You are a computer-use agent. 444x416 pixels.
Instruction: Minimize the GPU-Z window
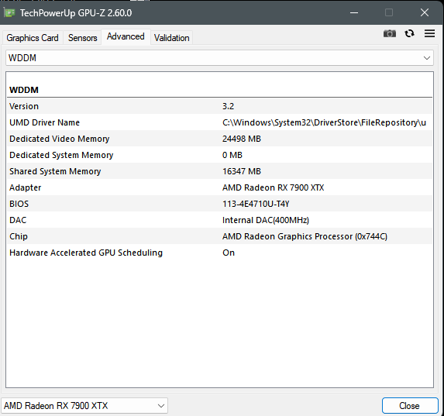(x=354, y=12)
